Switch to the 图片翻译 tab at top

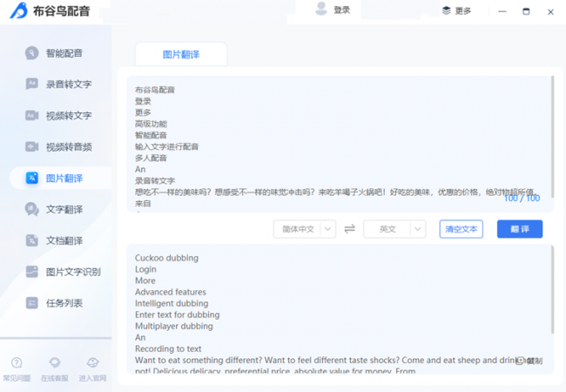181,55
